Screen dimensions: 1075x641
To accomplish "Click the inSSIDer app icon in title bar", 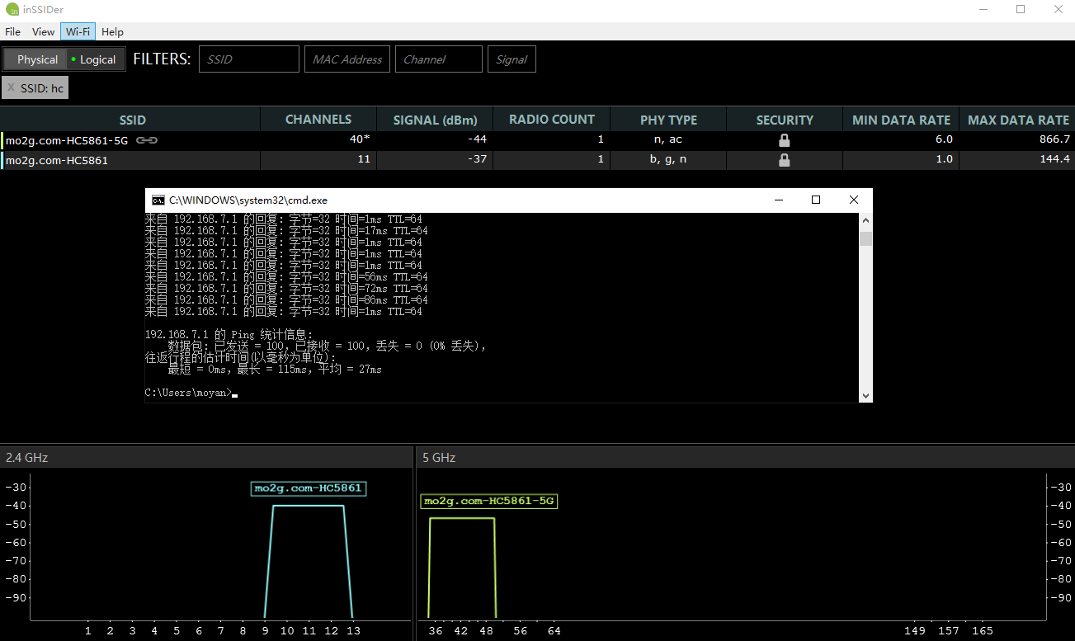I will click(x=12, y=10).
